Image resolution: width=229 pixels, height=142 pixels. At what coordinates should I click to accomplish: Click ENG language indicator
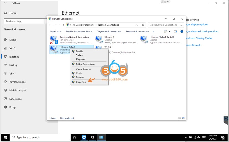[204, 137]
